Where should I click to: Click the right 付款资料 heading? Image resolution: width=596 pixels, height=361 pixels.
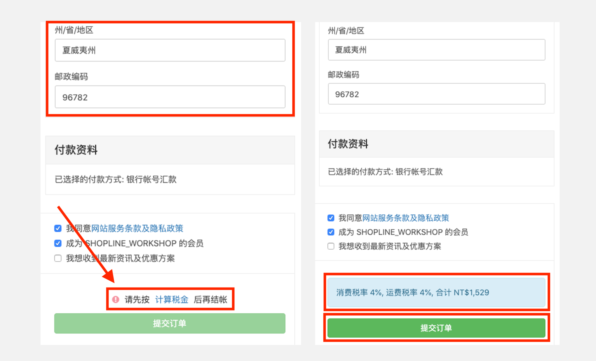coord(348,144)
